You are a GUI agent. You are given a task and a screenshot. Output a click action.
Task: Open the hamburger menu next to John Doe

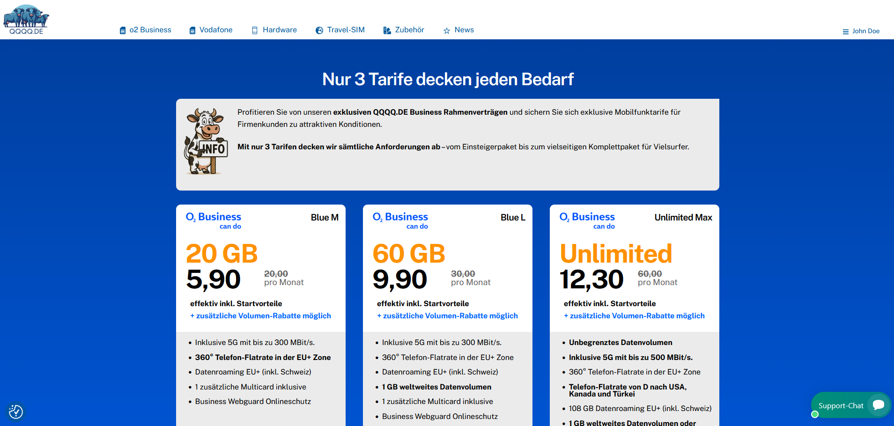[x=845, y=32]
